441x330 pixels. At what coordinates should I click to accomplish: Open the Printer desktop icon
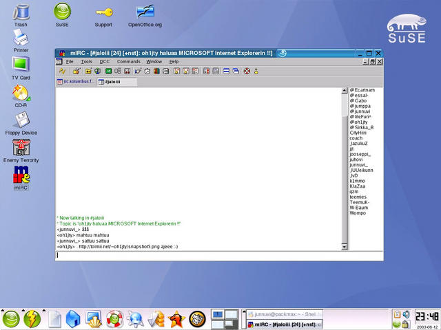(x=21, y=41)
